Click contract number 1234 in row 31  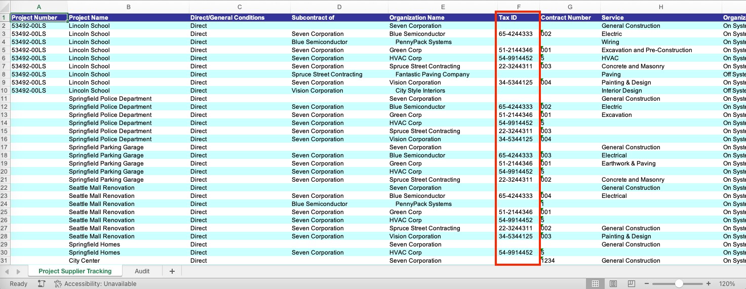(x=547, y=261)
